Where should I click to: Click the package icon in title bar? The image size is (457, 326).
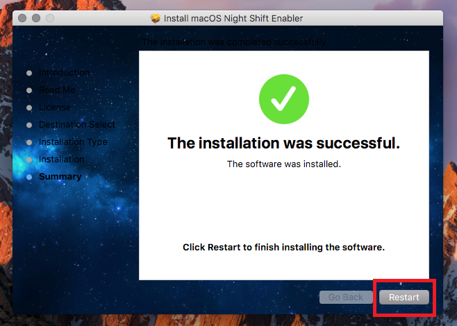[156, 18]
